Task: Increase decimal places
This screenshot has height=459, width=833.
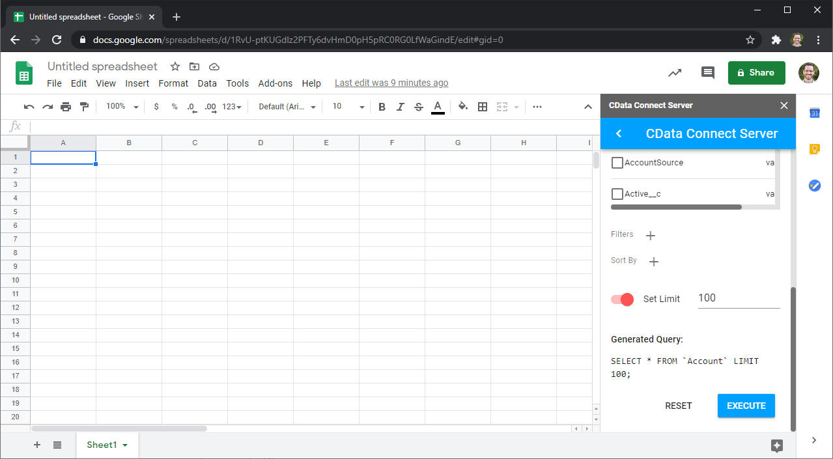Action: [210, 107]
